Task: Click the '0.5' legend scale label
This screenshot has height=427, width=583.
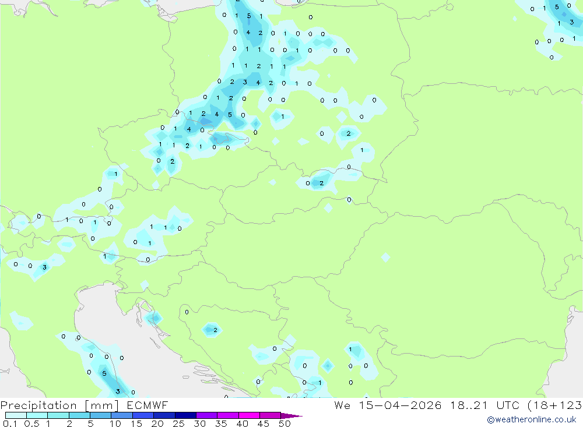Action: click(x=31, y=424)
